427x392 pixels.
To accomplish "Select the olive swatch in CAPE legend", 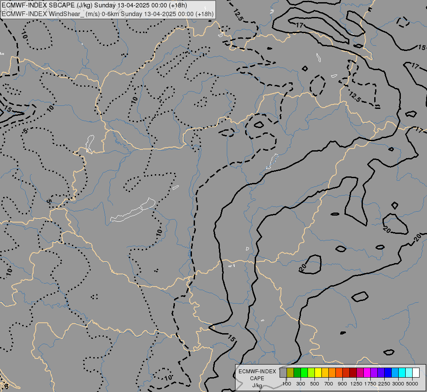I will [x=290, y=372].
